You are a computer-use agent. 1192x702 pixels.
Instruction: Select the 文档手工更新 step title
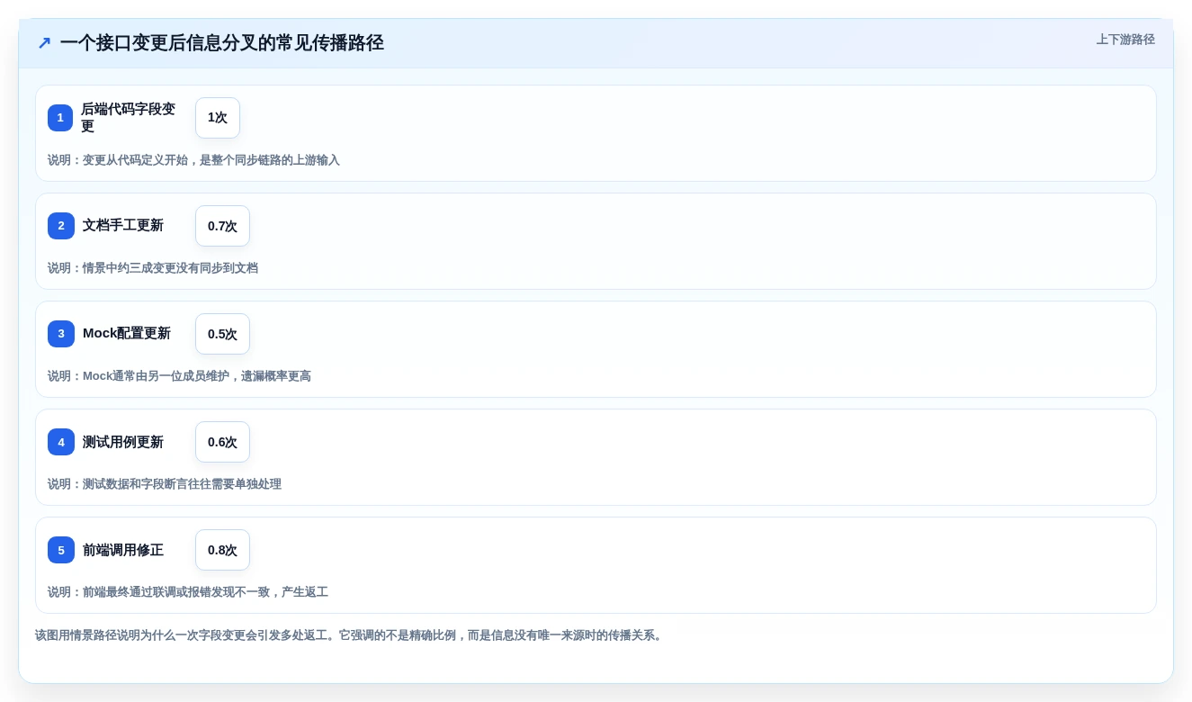(123, 226)
